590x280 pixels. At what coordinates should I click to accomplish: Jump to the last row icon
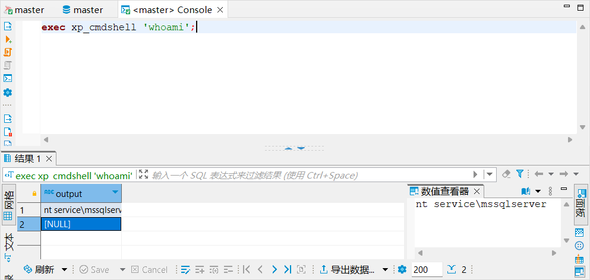point(288,269)
